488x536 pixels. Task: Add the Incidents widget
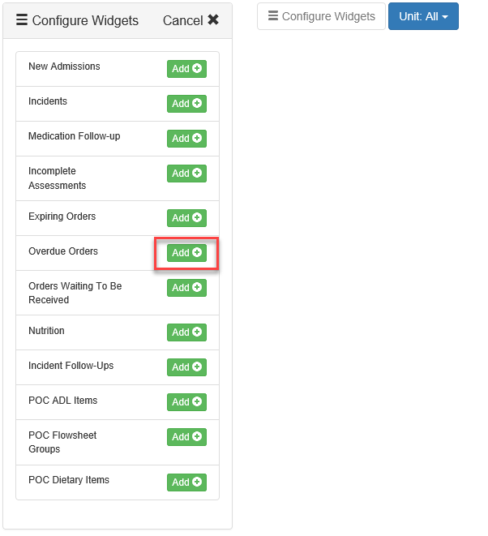(186, 104)
